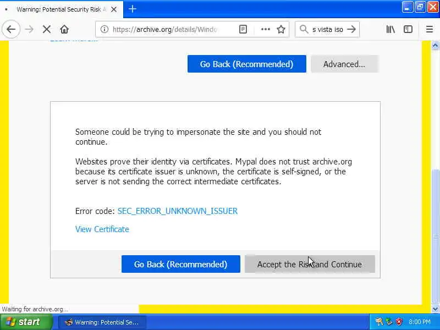
Task: Toggle reader view icon in address bar
Action: coord(243,29)
